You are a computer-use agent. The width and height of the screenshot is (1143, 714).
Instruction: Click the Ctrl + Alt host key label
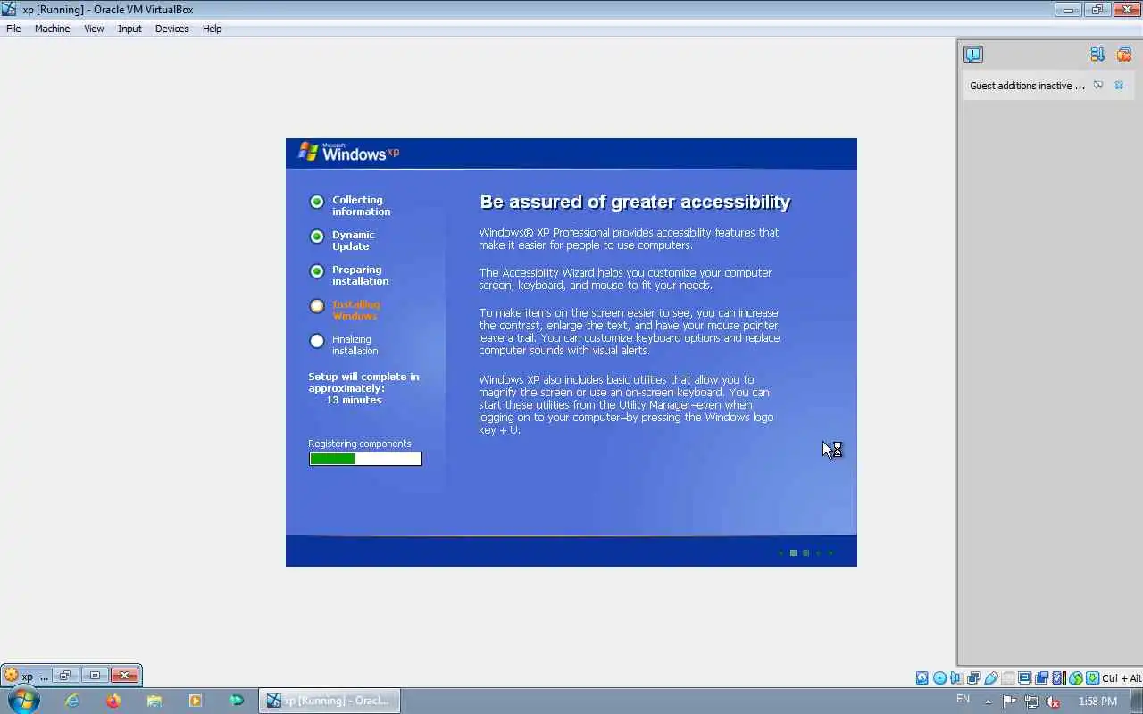[1122, 678]
